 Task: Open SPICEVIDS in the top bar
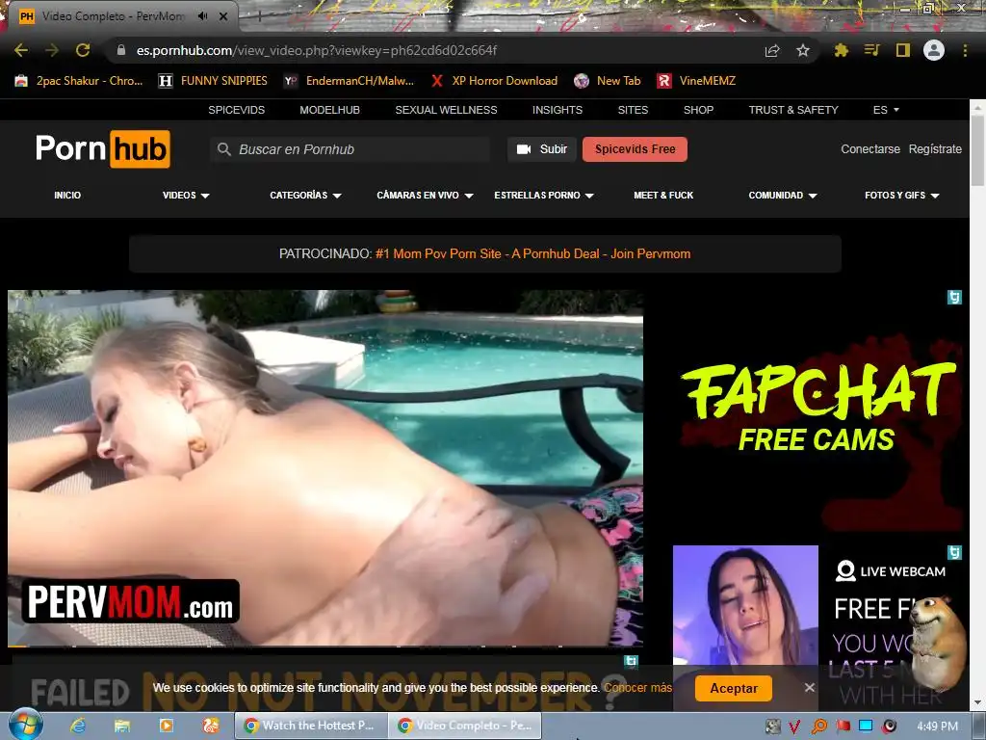(237, 110)
